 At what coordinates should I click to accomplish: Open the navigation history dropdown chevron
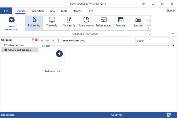[x=53, y=40]
